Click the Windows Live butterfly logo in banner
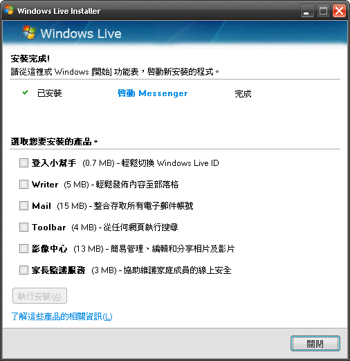Image resolution: width=350 pixels, height=361 pixels. click(29, 32)
